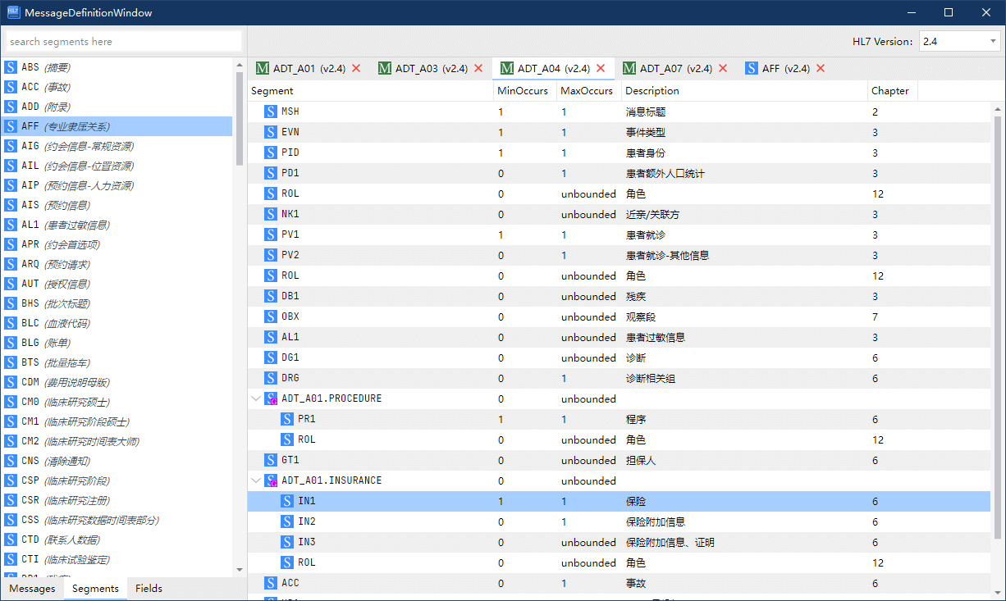Sort by the Description column header

pos(743,91)
